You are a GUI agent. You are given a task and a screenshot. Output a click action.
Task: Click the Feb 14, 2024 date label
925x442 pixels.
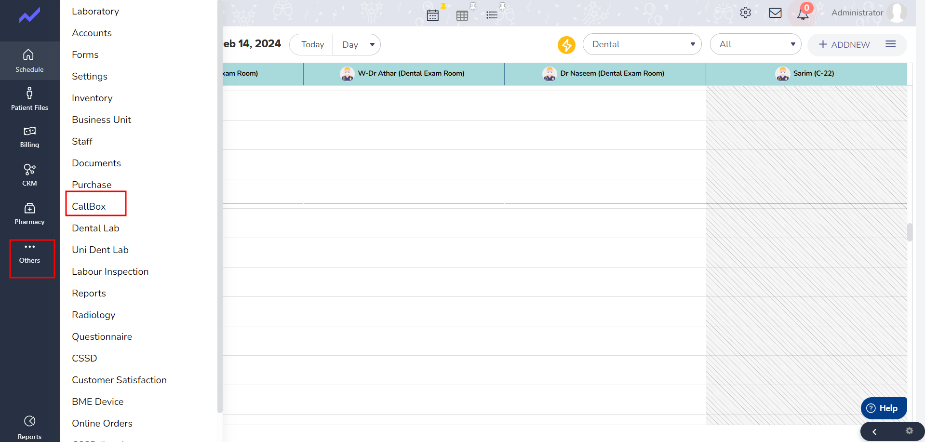pos(252,44)
